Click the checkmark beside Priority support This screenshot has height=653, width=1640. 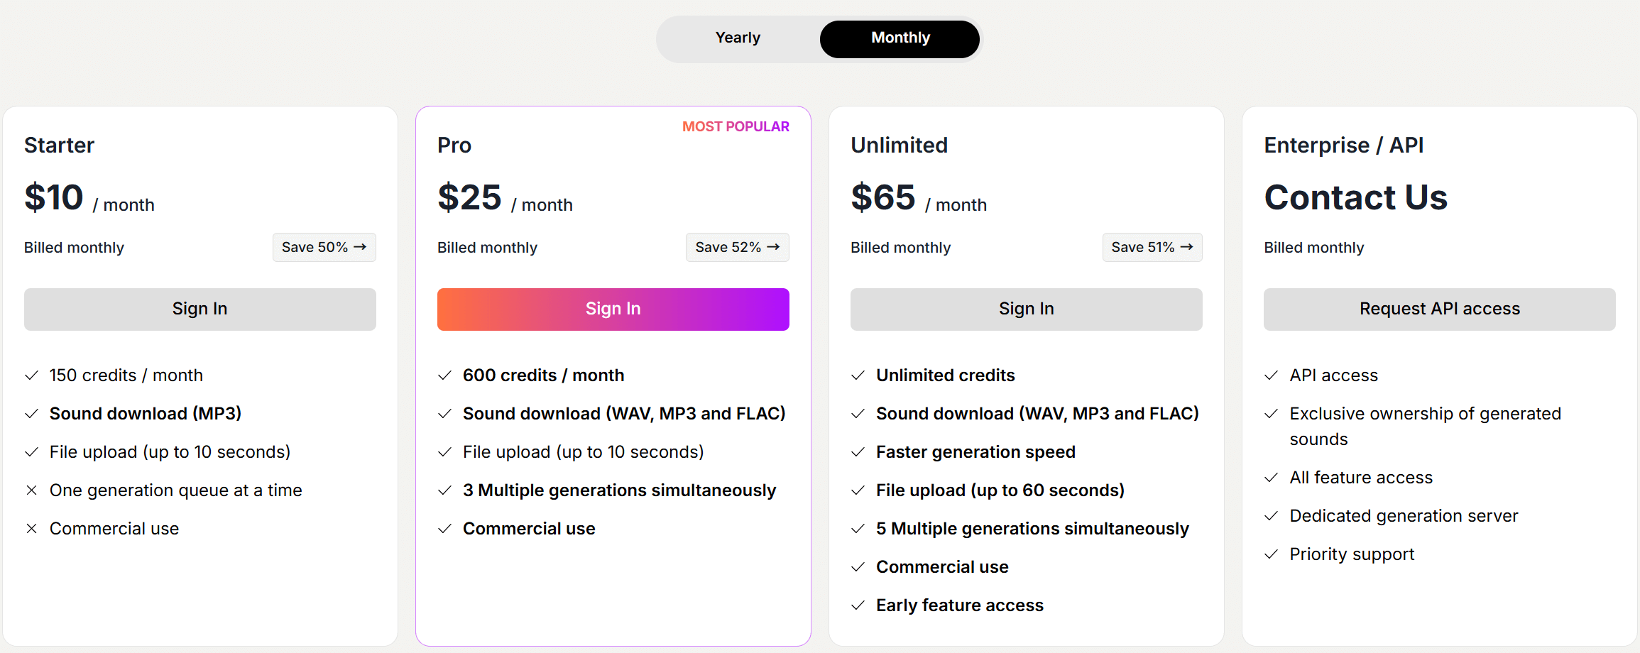point(1271,554)
